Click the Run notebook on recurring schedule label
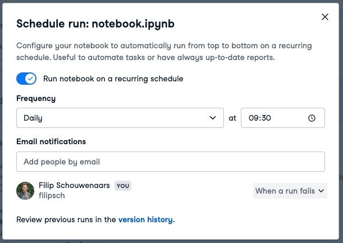The height and width of the screenshot is (243, 343). click(113, 79)
